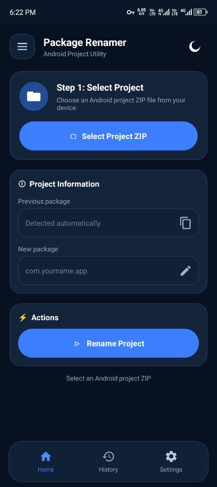Screen dimensions: 217x487
Task: Tap the battery indicator in status bar
Action: [200, 12]
